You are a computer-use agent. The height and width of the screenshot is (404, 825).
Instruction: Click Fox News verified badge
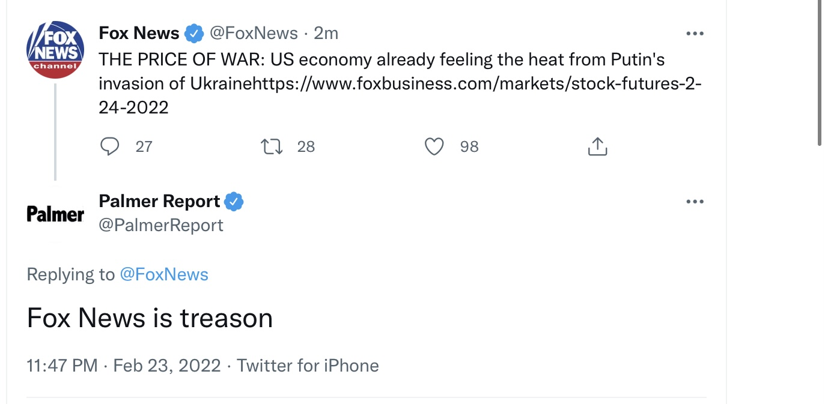pyautogui.click(x=193, y=33)
